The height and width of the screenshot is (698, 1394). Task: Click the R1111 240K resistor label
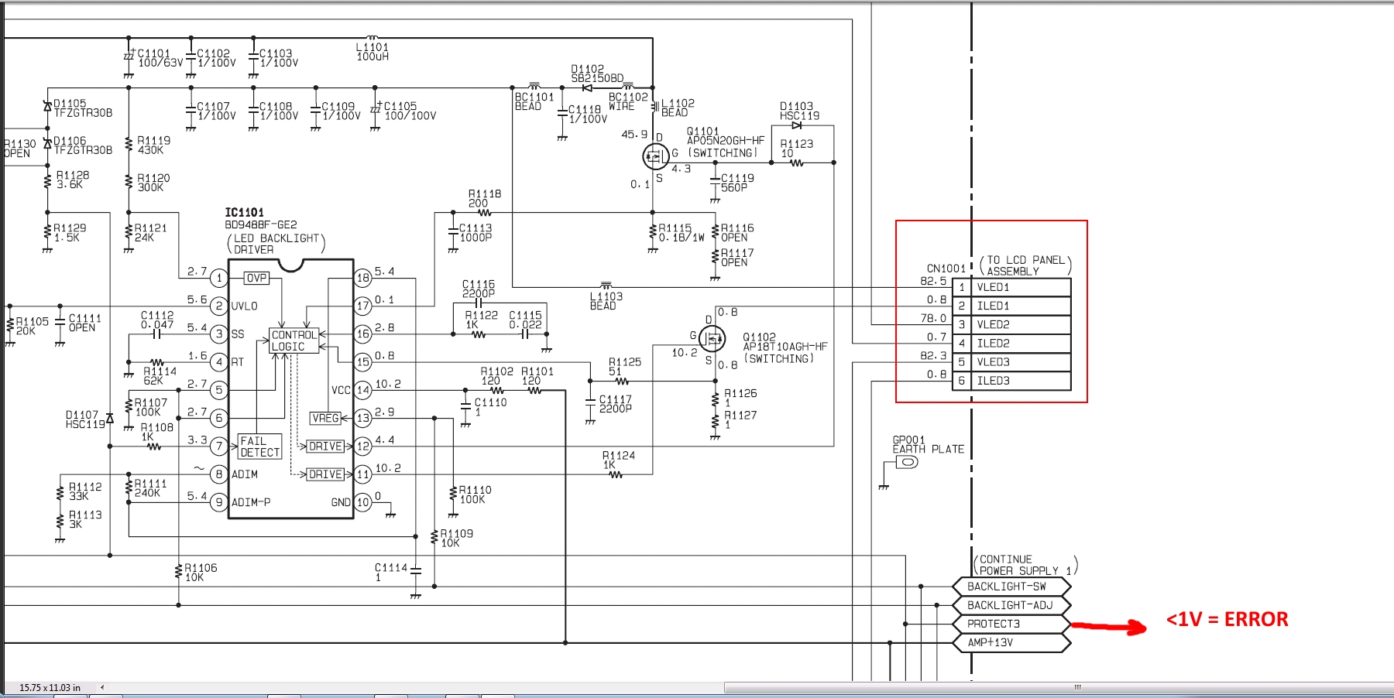tap(150, 488)
